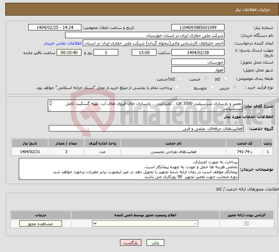This screenshot has height=252, width=279.
Task: Click the unit cell عدد
Action: pyautogui.click(x=102, y=152)
